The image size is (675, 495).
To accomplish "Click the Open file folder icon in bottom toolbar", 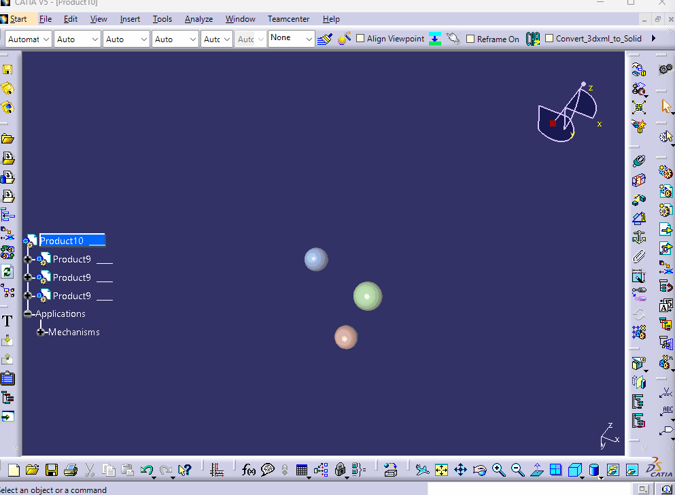I will pyautogui.click(x=32, y=470).
